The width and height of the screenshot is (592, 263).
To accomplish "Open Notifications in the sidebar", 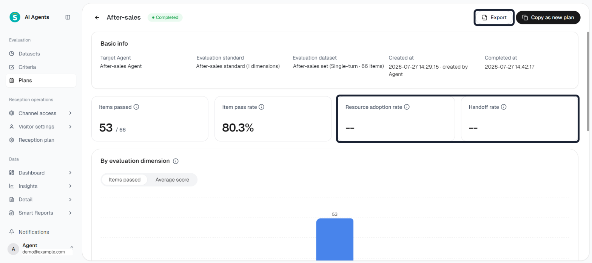I will [x=41, y=232].
